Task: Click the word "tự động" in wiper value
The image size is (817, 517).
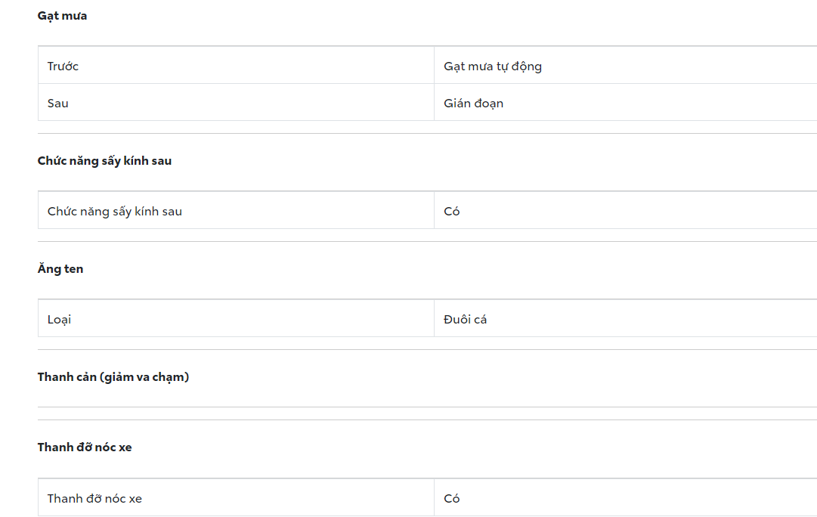Action: pos(518,67)
